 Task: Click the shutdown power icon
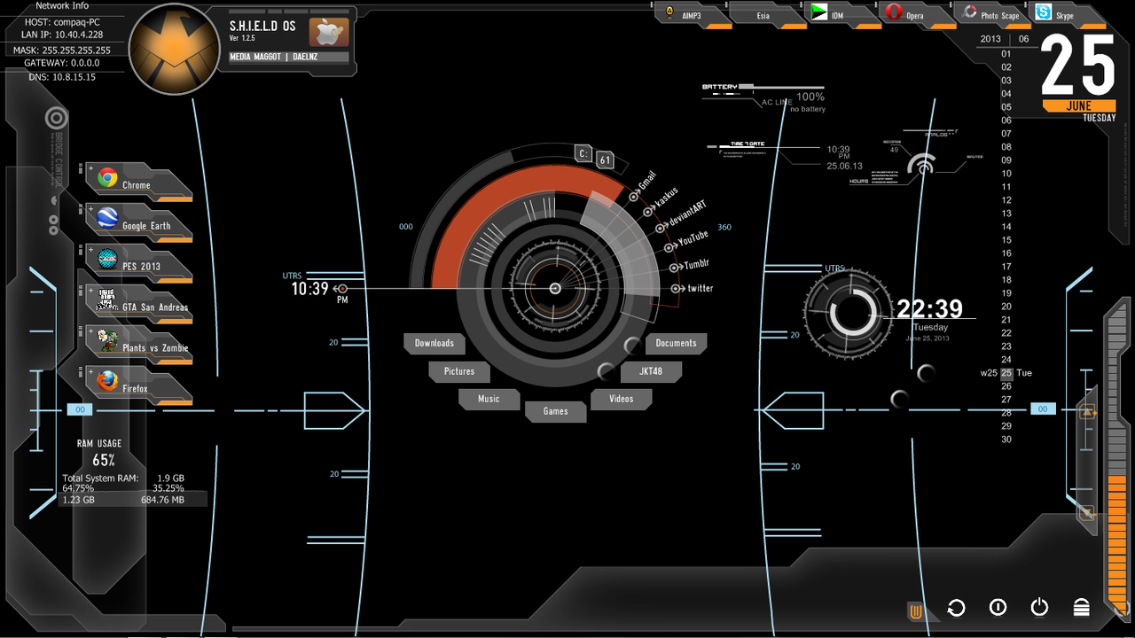1039,607
